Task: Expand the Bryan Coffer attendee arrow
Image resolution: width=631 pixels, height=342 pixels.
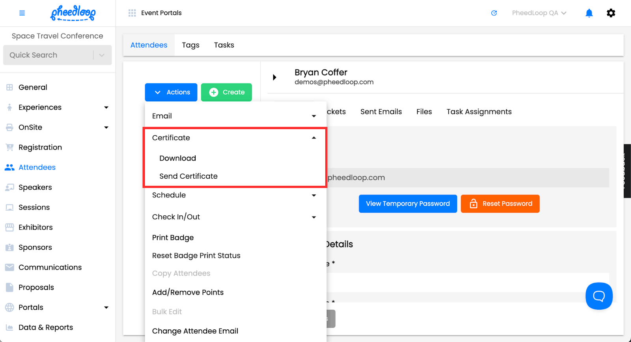Action: click(x=274, y=77)
